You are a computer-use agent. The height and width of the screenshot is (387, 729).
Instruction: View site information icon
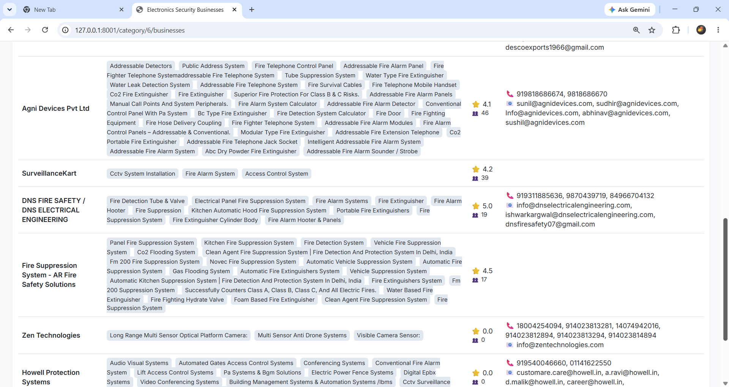(66, 30)
